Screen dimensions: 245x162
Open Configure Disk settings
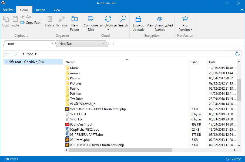[91, 23]
